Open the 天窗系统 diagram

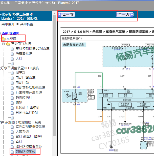[x=22, y=132]
